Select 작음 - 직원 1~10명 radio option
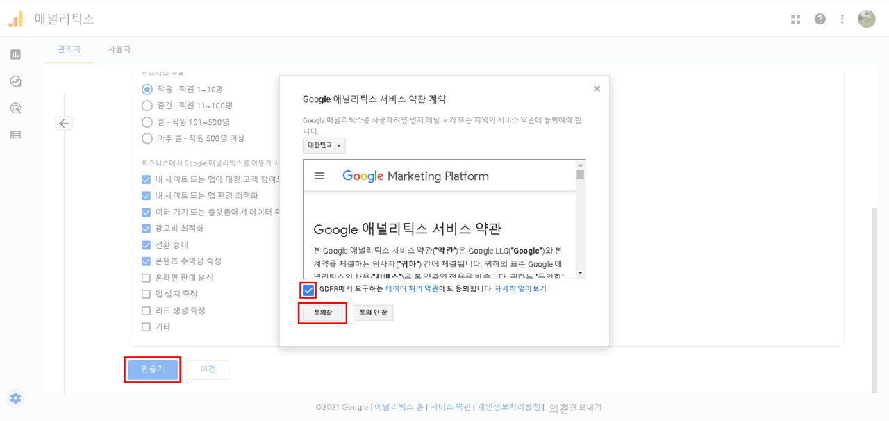The height and width of the screenshot is (421, 889). pyautogui.click(x=147, y=90)
